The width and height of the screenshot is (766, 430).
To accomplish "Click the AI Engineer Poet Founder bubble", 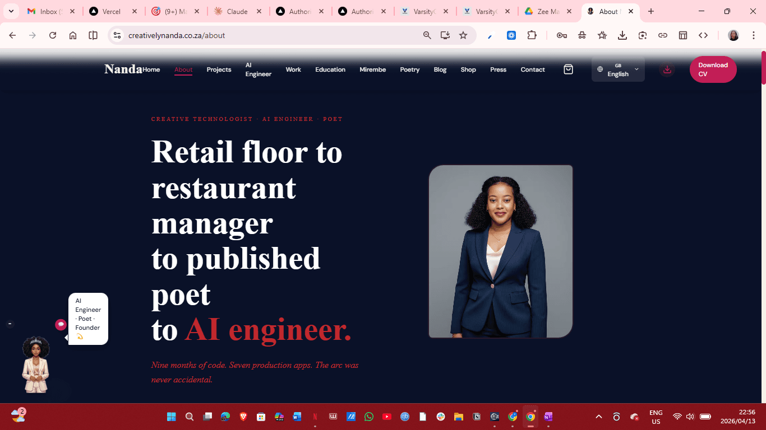I will pyautogui.click(x=88, y=319).
